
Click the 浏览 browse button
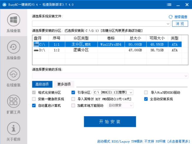(180, 24)
